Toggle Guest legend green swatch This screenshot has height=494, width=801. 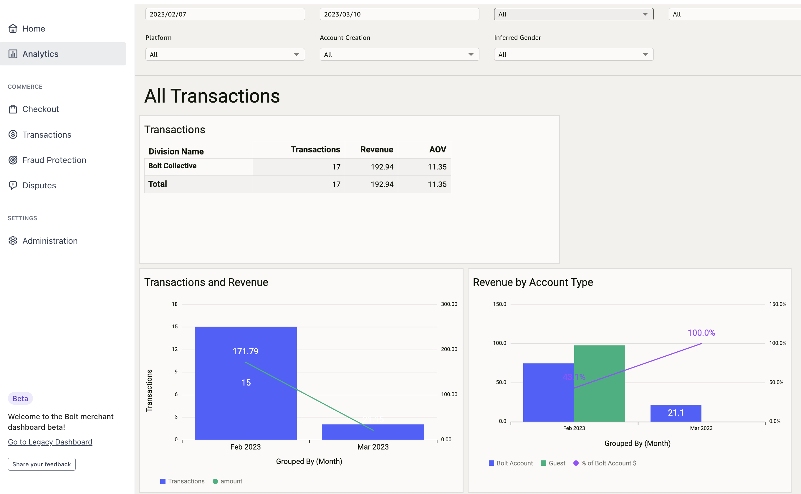pos(543,463)
